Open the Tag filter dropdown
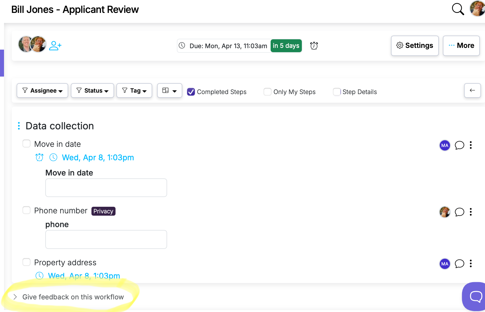485x312 pixels. click(134, 90)
